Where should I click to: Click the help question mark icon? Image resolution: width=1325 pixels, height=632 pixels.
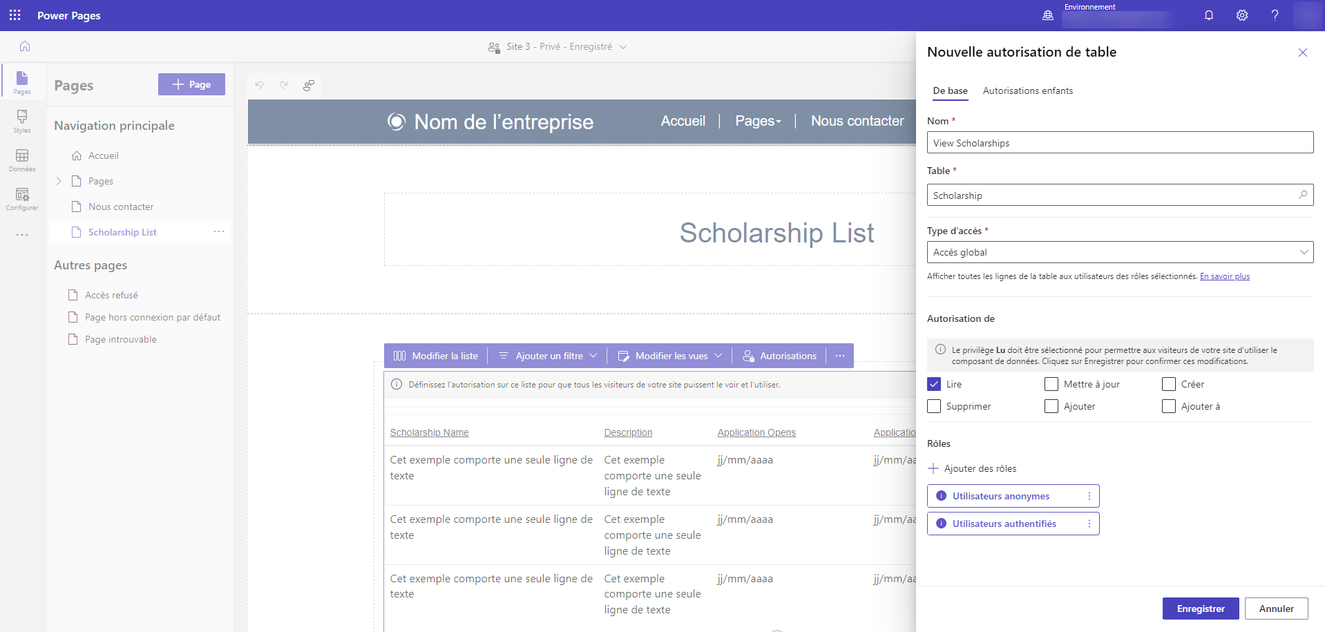tap(1275, 15)
